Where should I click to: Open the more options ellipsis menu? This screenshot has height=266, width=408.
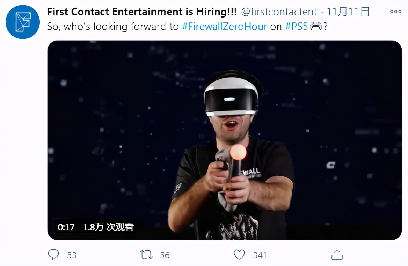coord(396,11)
